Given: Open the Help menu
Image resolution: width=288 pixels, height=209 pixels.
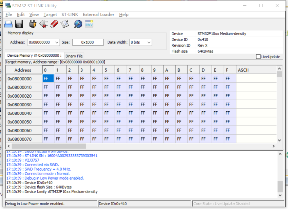Looking at the screenshot, I should pyautogui.click(x=124, y=15).
